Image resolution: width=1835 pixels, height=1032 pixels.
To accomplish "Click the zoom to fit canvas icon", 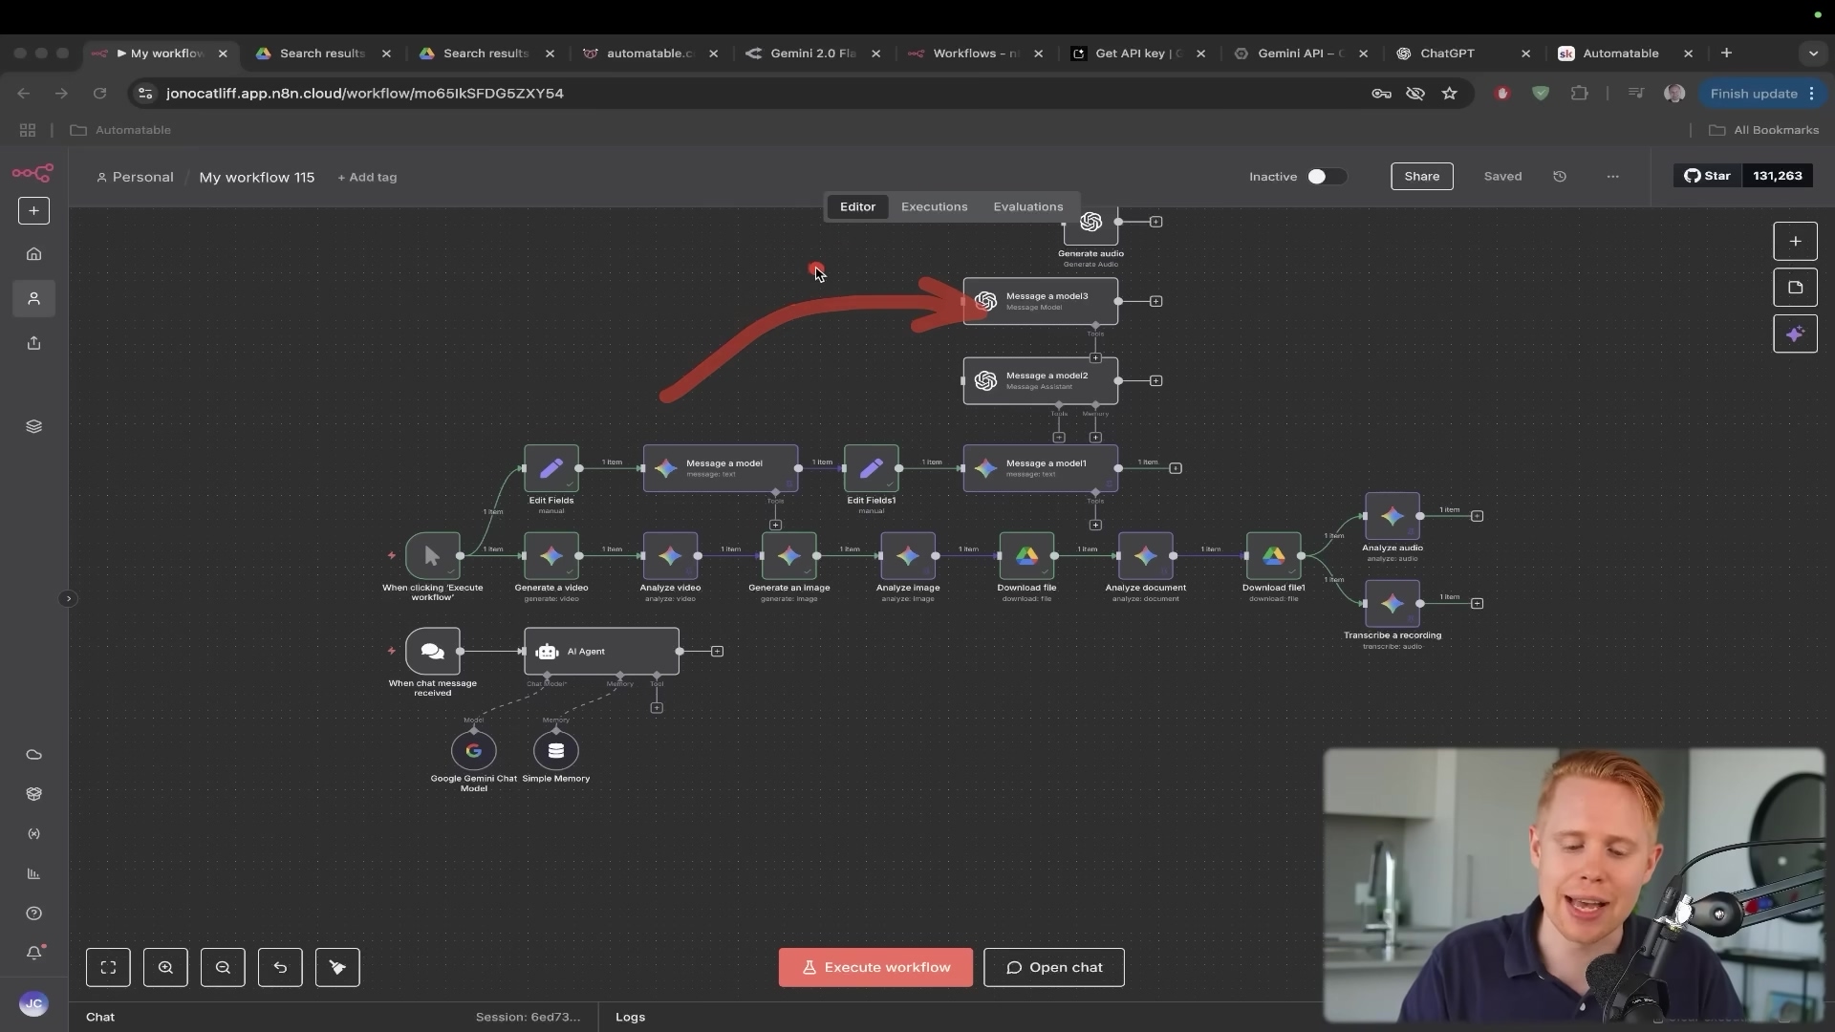I will tap(108, 967).
